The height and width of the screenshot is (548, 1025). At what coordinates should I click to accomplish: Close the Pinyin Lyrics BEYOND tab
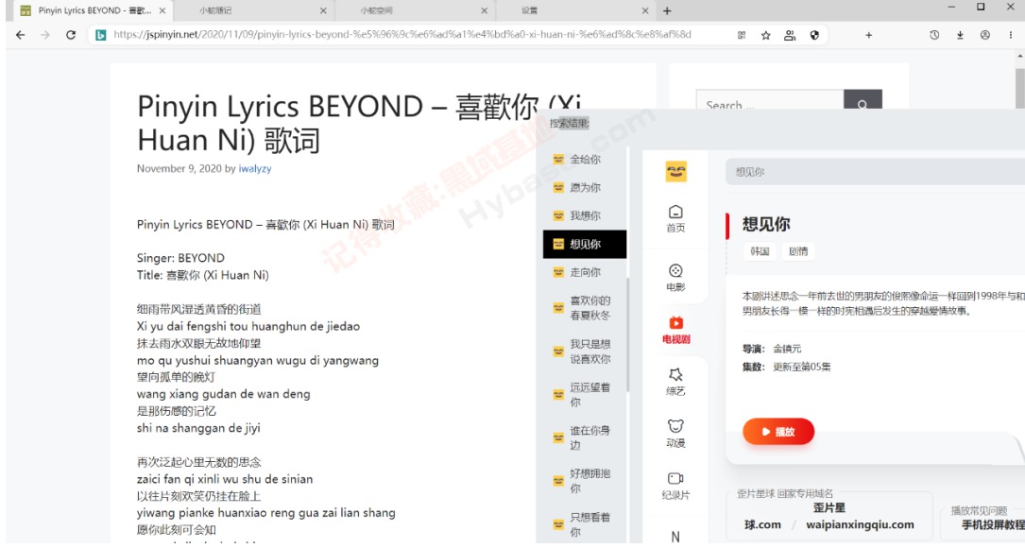click(x=162, y=11)
